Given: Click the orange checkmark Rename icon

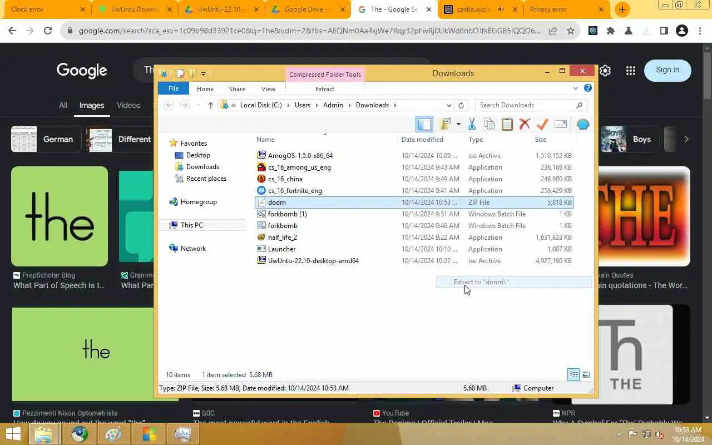Looking at the screenshot, I should tap(543, 124).
